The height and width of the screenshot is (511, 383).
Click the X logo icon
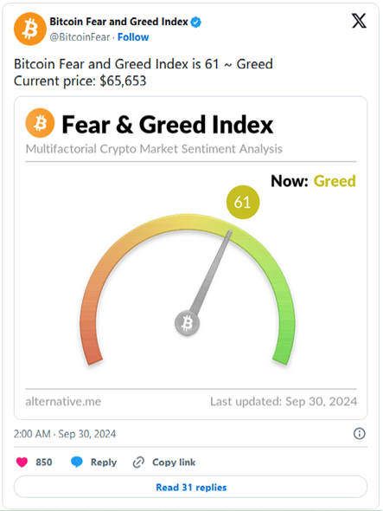click(x=359, y=21)
